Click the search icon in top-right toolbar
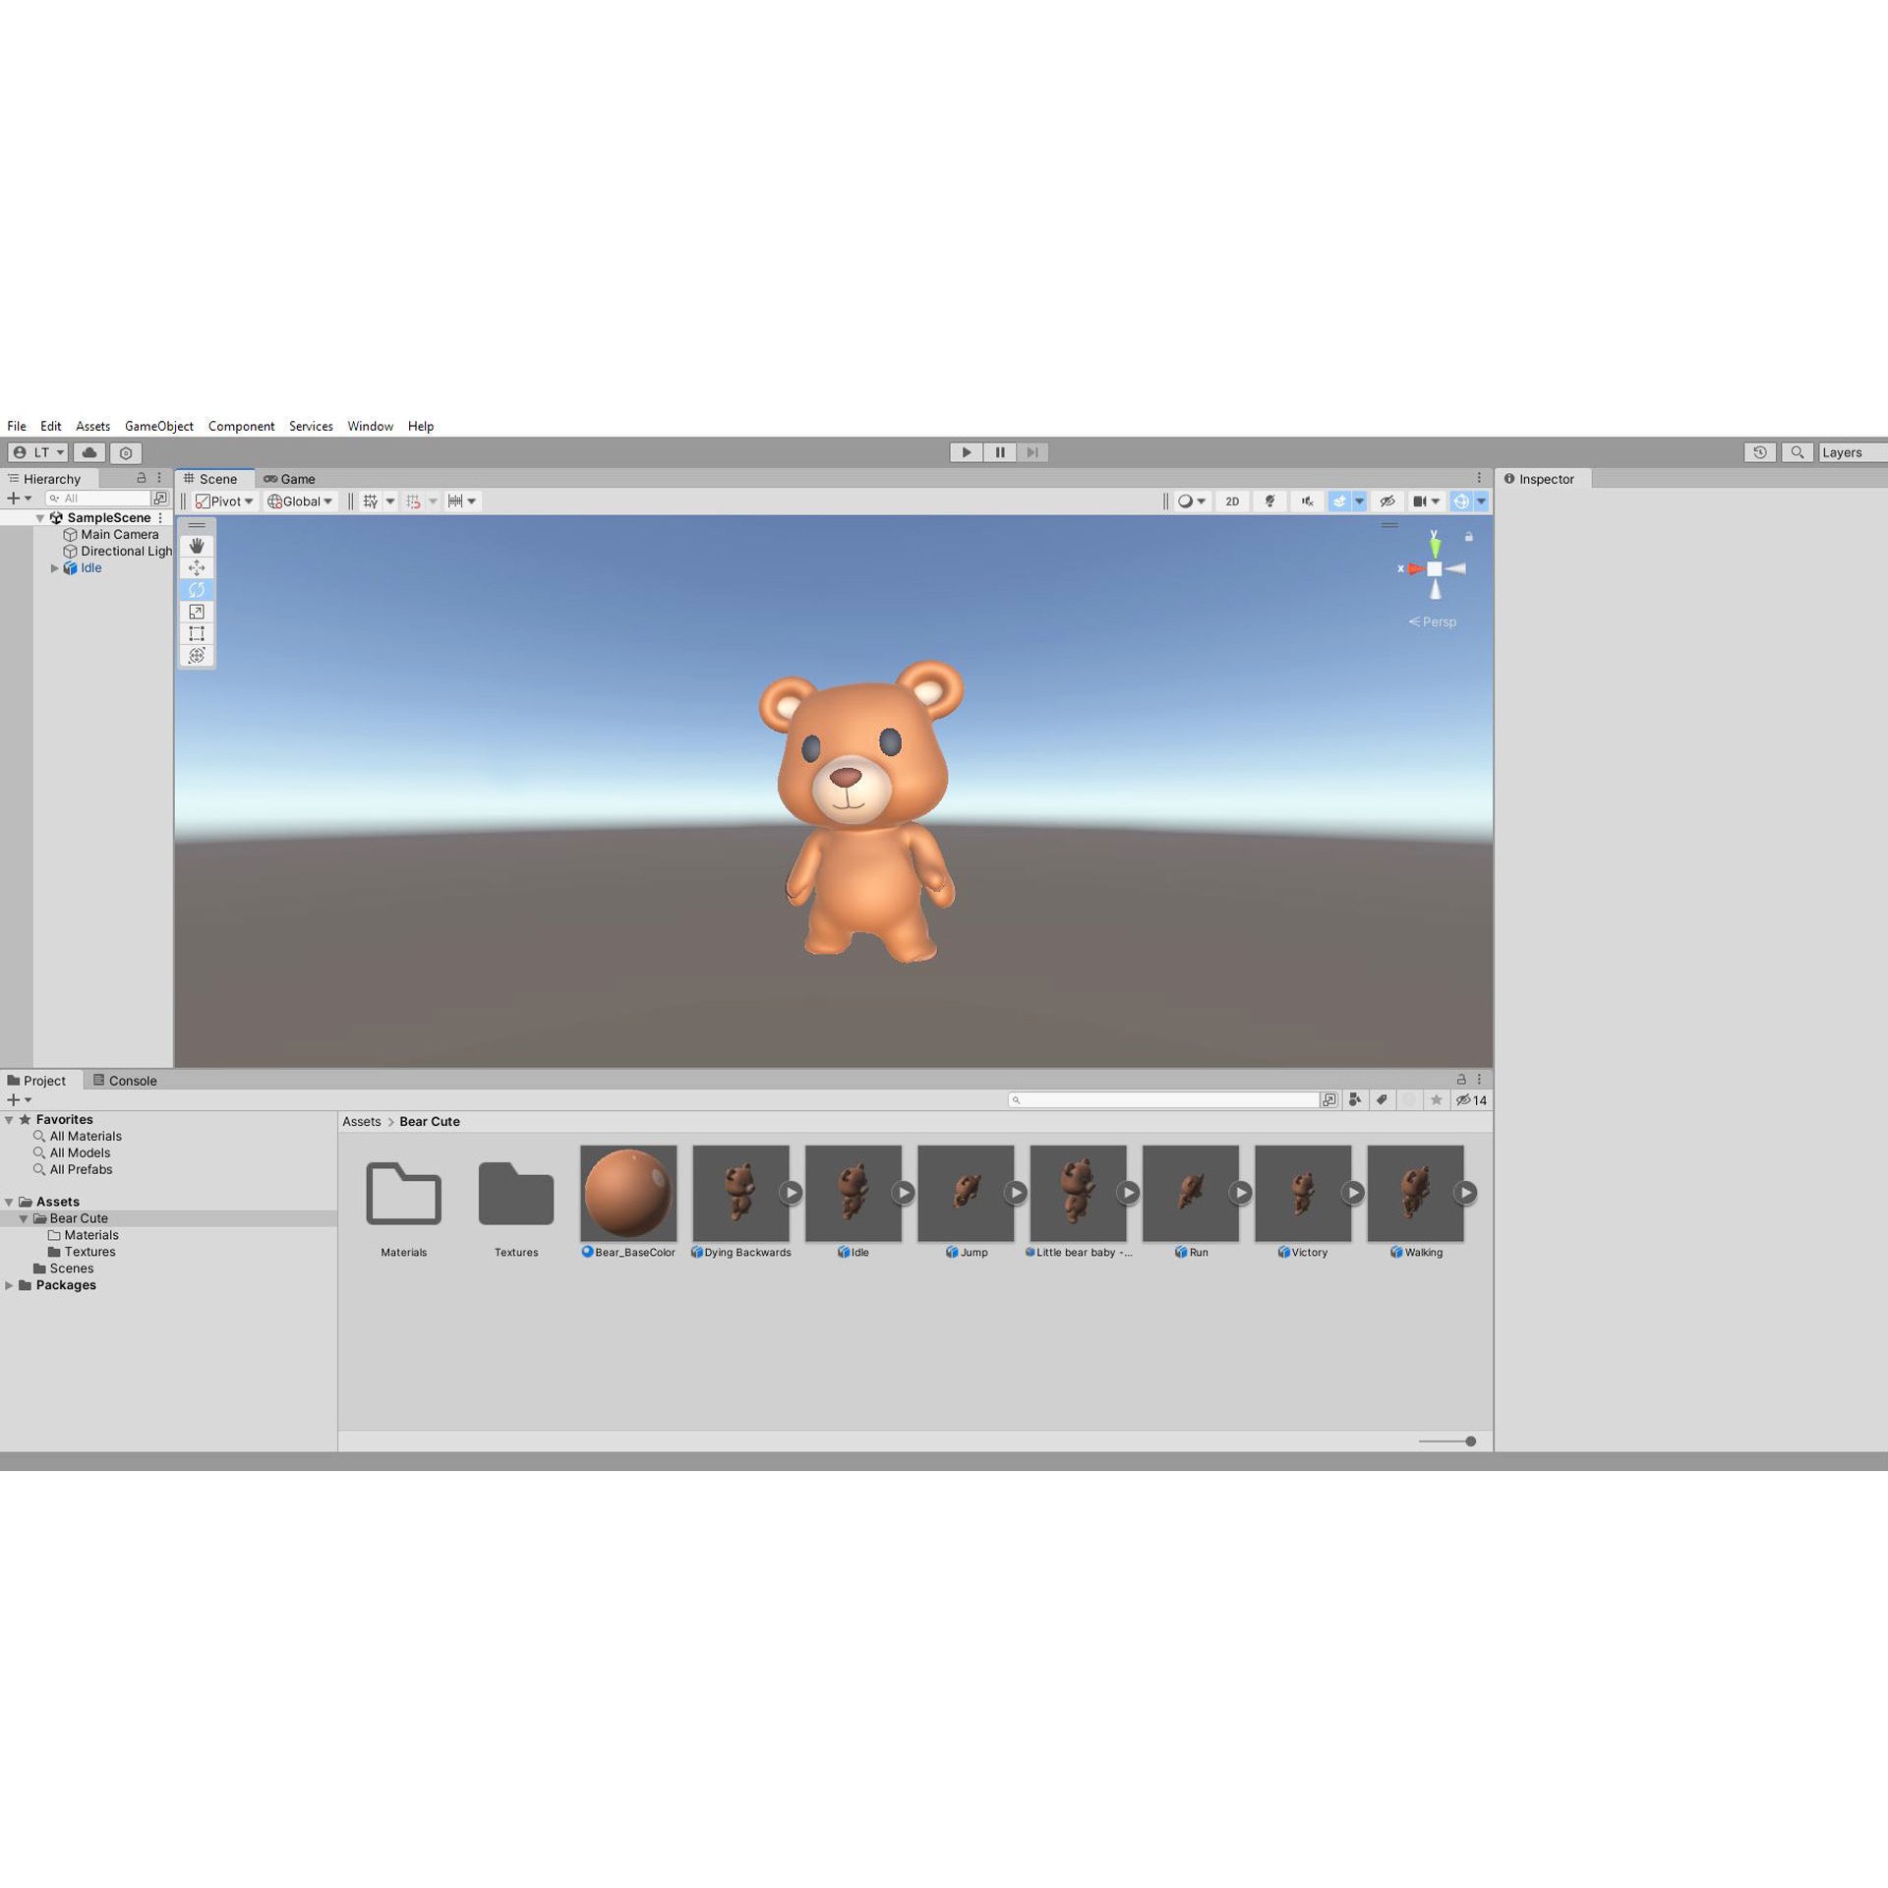This screenshot has width=1888, height=1888. (x=1798, y=452)
